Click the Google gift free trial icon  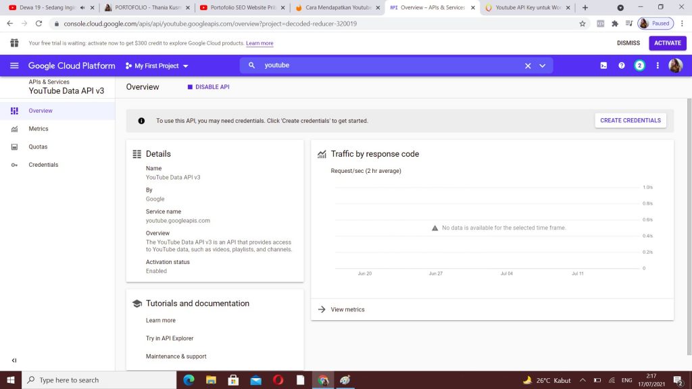pyautogui.click(x=14, y=43)
